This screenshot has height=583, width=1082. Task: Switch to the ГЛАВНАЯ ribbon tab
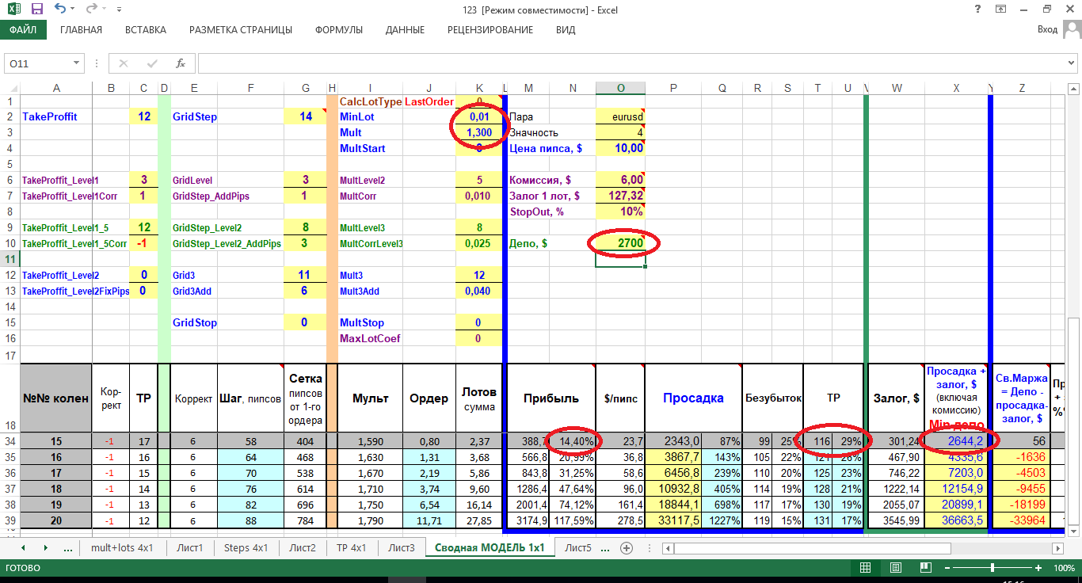(81, 30)
